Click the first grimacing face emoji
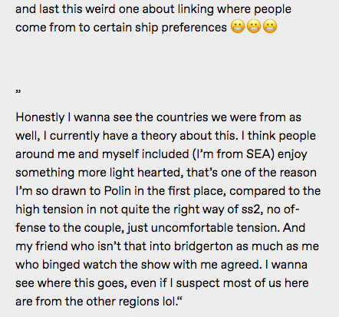 tap(238, 27)
